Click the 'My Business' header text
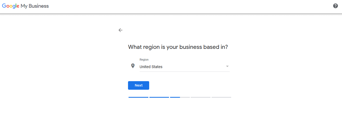 (35, 6)
